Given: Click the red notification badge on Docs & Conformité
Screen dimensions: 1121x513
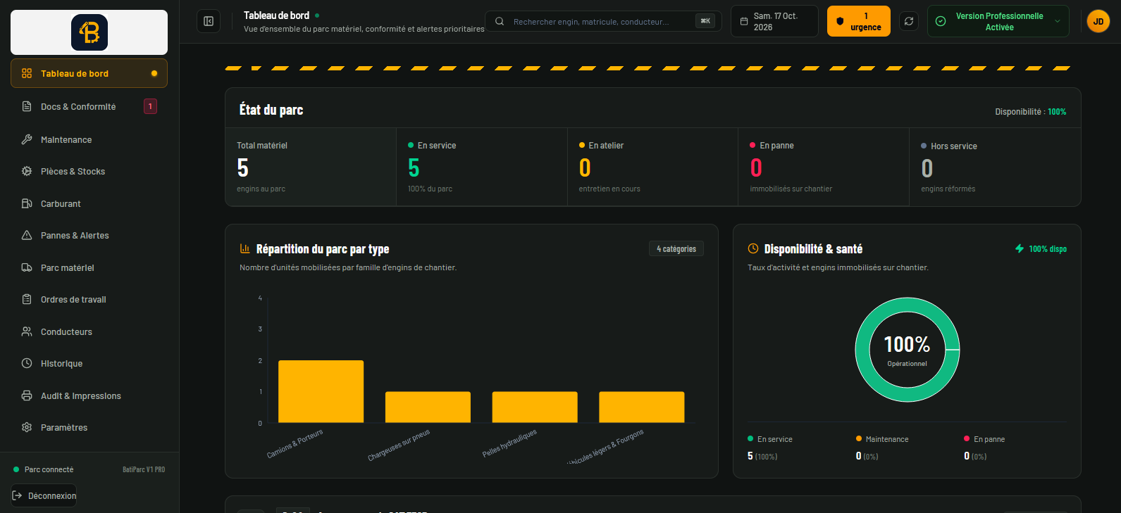Looking at the screenshot, I should point(150,106).
